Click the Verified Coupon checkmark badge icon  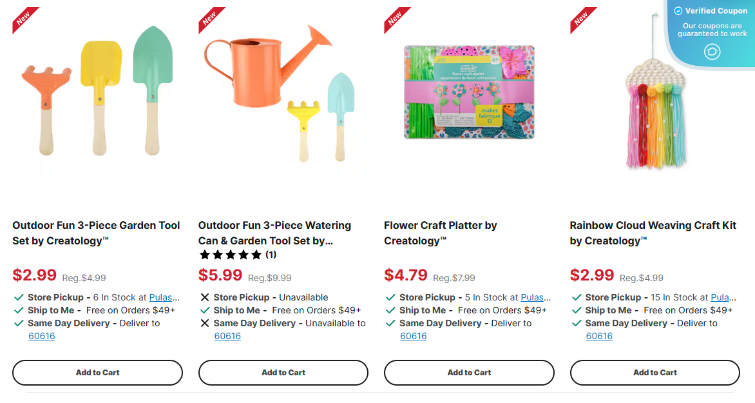coord(677,10)
